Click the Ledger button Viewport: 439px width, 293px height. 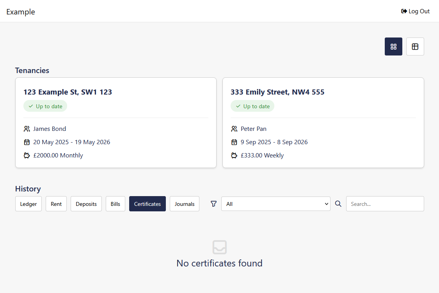click(x=28, y=204)
